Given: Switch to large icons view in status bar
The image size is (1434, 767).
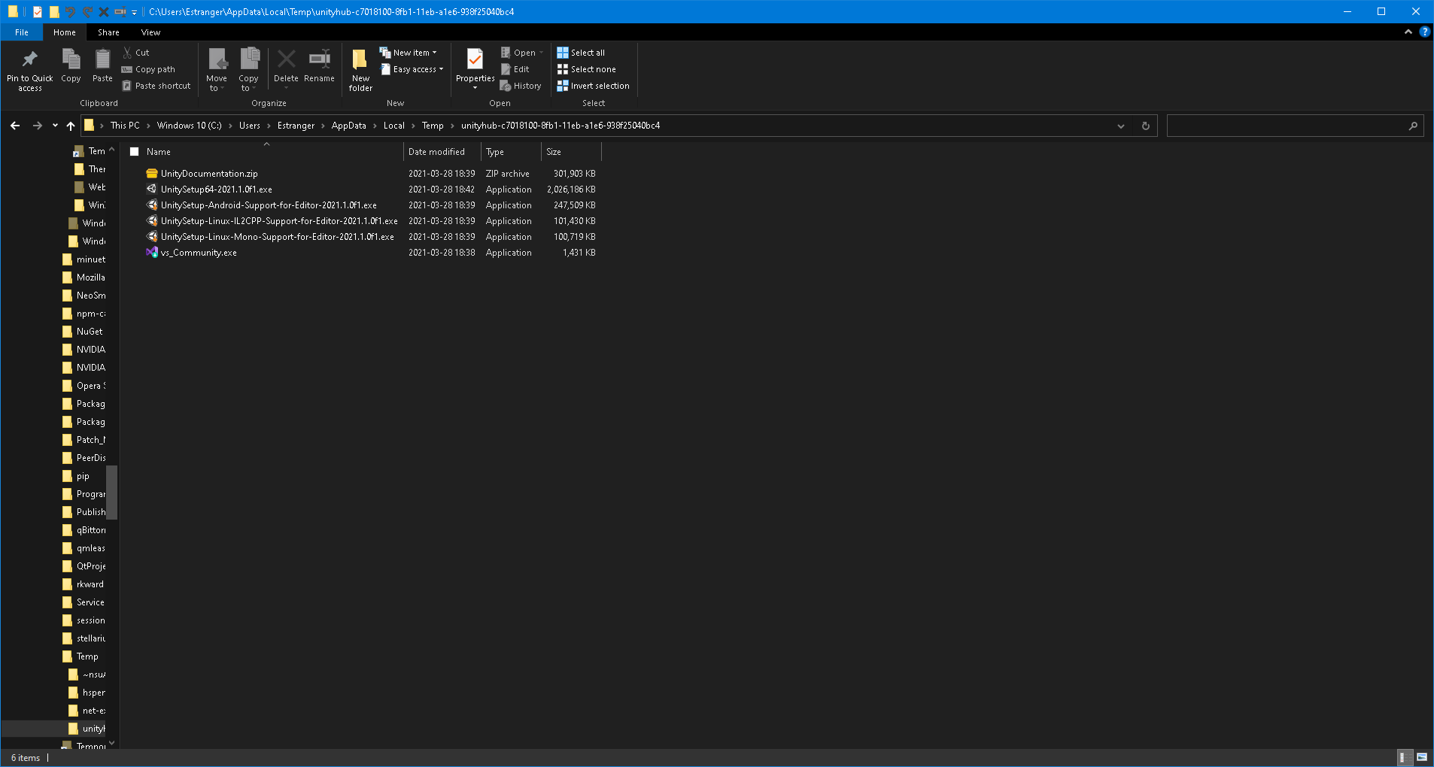Looking at the screenshot, I should click(1422, 757).
